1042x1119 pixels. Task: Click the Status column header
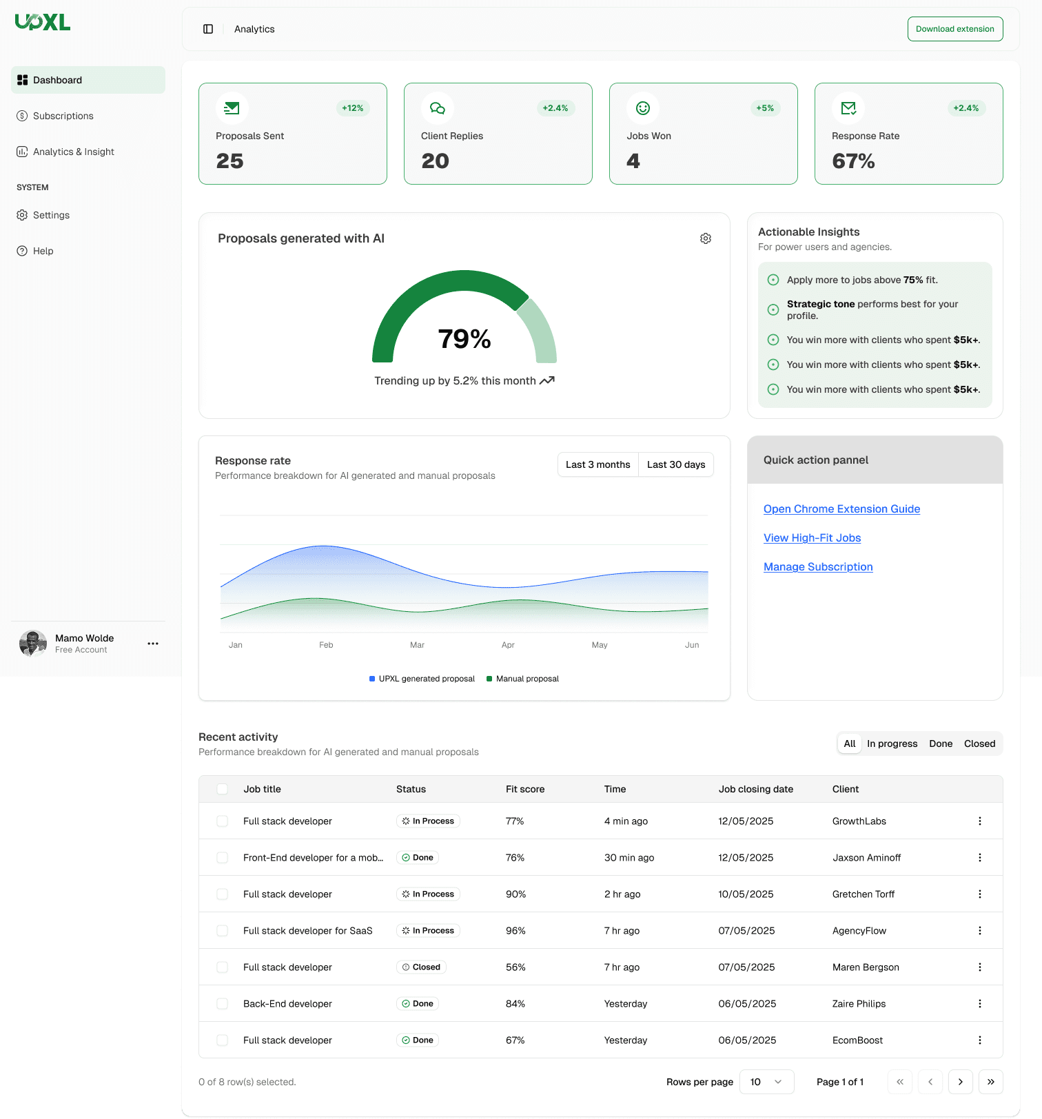point(411,789)
